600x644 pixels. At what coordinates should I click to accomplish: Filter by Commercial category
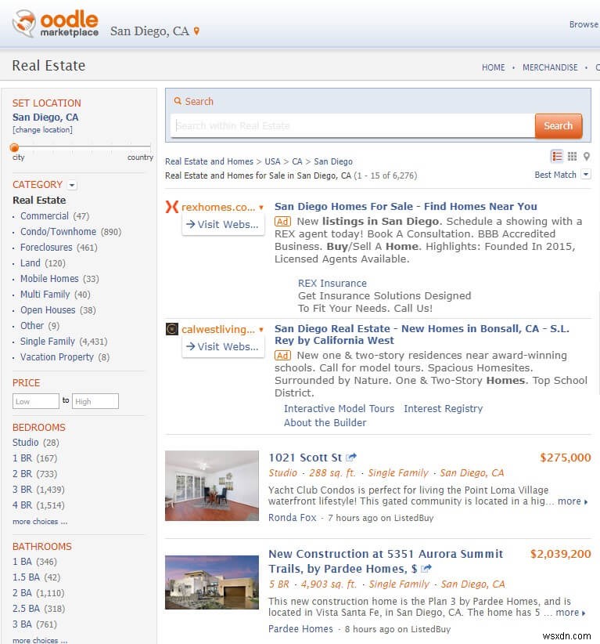click(45, 216)
